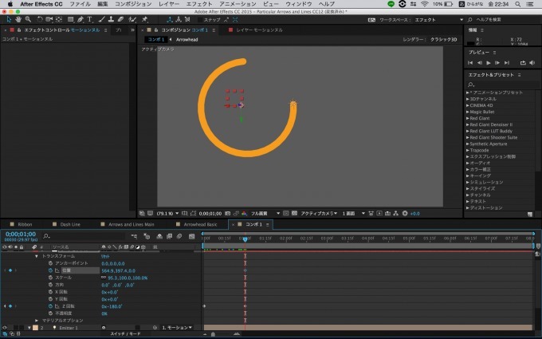Select the Type tool in the toolbar
This screenshot has width=542, height=339.
click(89, 19)
